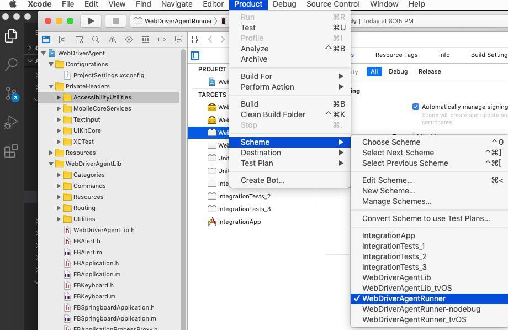The height and width of the screenshot is (330, 508).
Task: Expand the Commands folder triangle
Action: (59, 186)
